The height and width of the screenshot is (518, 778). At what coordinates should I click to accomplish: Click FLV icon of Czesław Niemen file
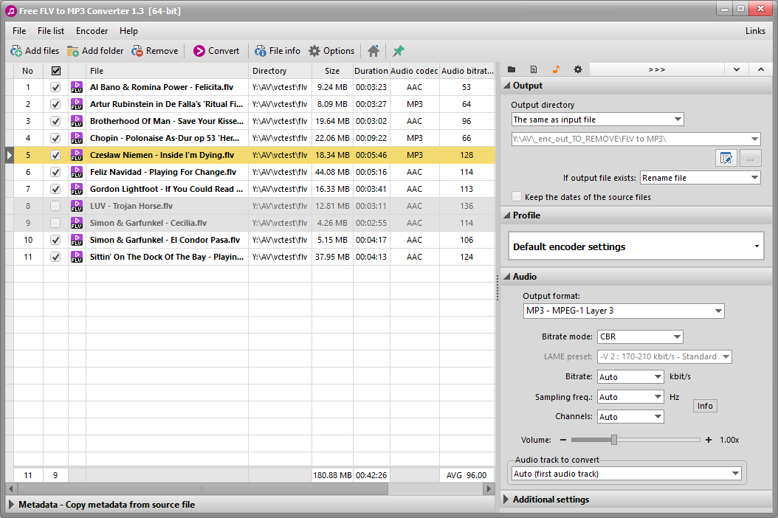(77, 155)
